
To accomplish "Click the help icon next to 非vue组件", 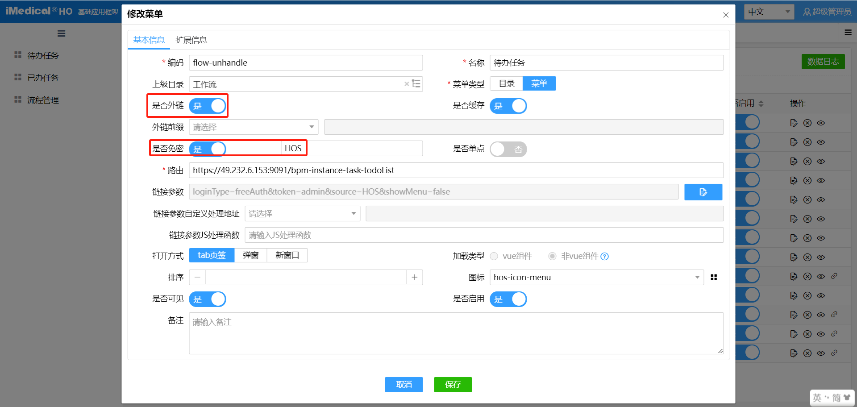I will [605, 257].
